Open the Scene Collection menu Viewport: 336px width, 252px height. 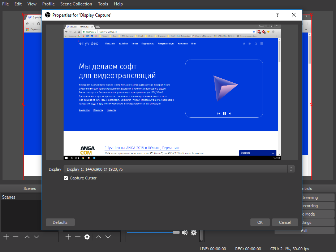tap(76, 4)
